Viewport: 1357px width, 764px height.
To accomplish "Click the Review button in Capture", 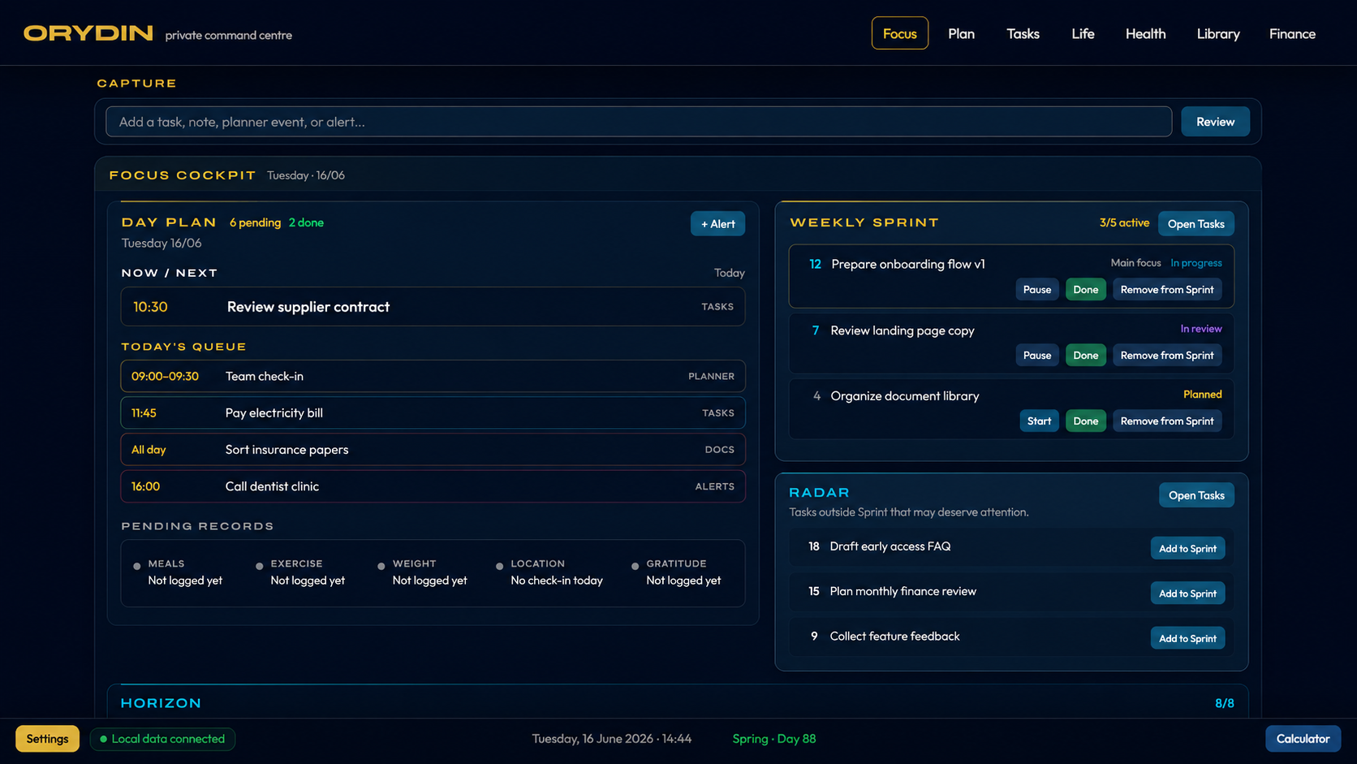I will [x=1215, y=122].
